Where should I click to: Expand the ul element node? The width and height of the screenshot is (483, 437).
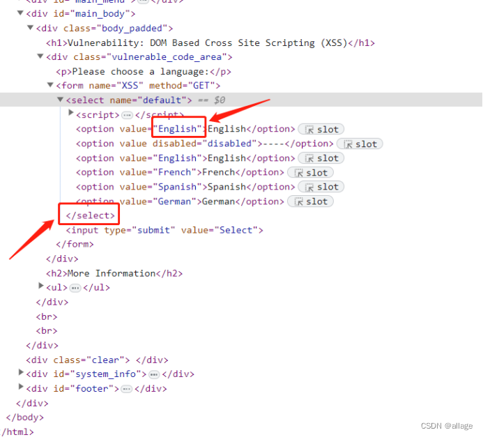40,286
